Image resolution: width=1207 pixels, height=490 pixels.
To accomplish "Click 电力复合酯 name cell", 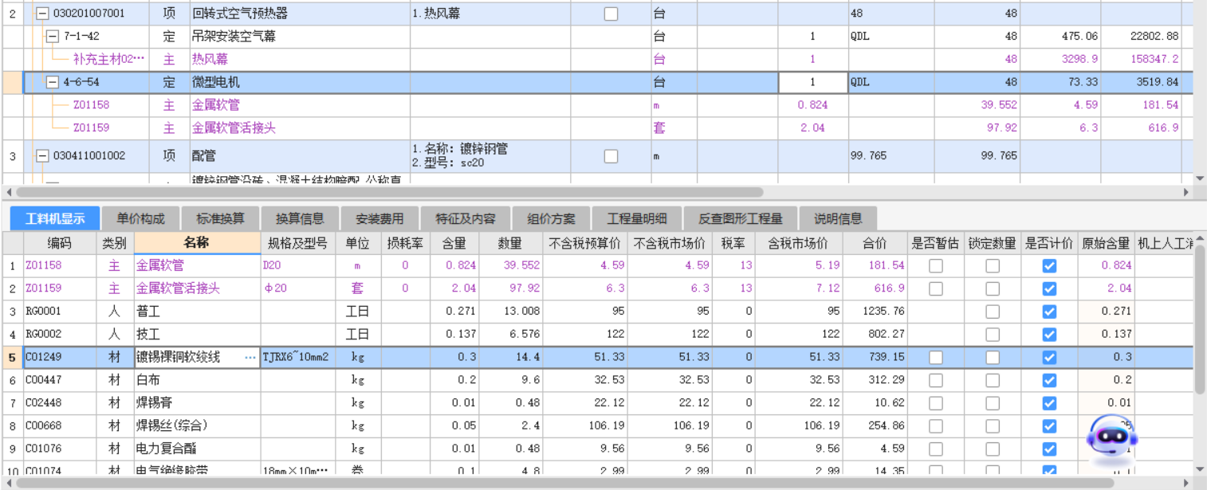I will (x=197, y=449).
